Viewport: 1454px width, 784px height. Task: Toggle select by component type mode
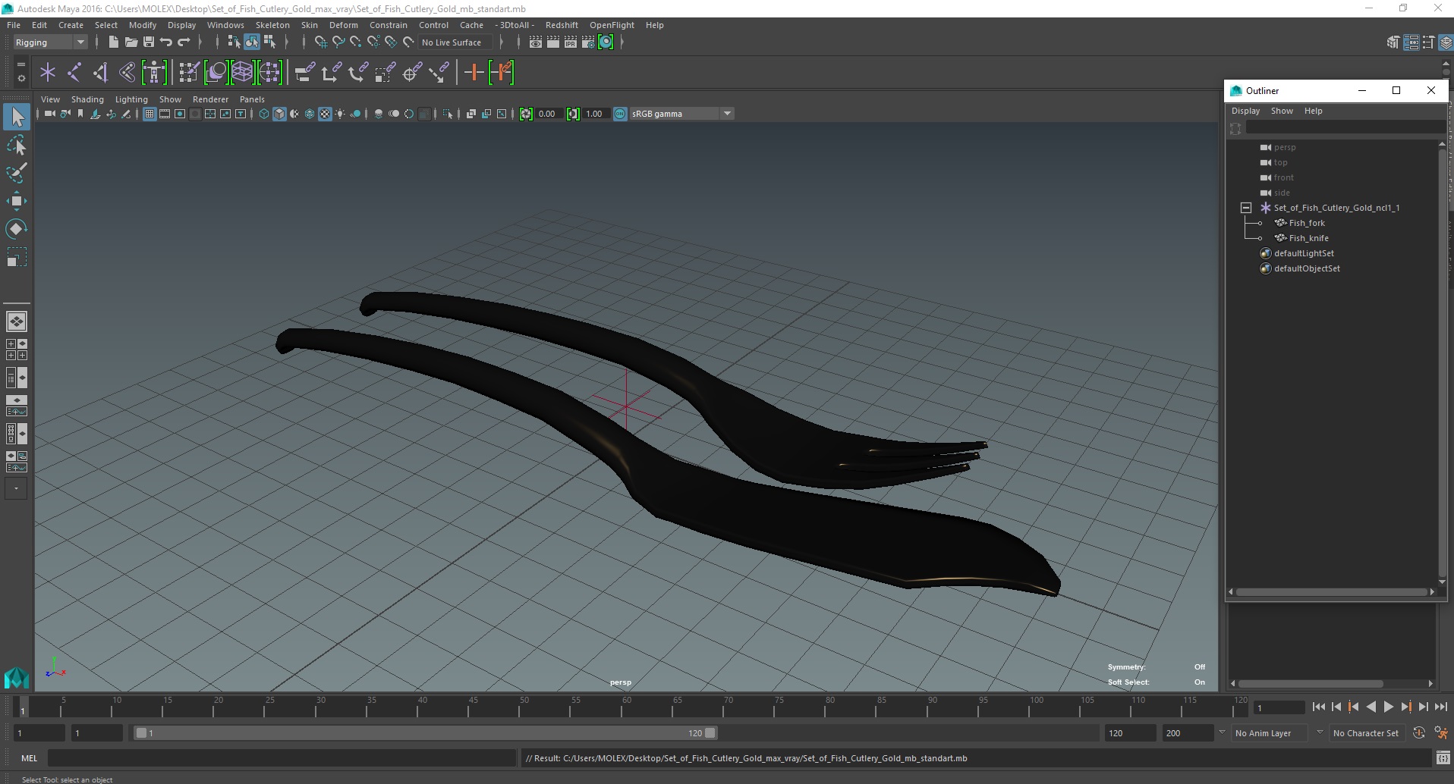(x=269, y=42)
